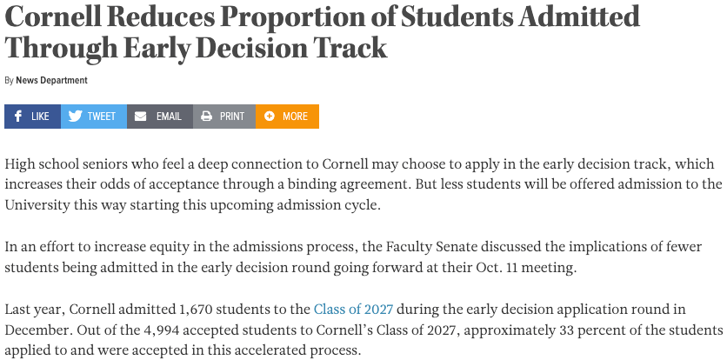Open the Class of 2027 link
Screen dimensions: 727x360
click(353, 309)
